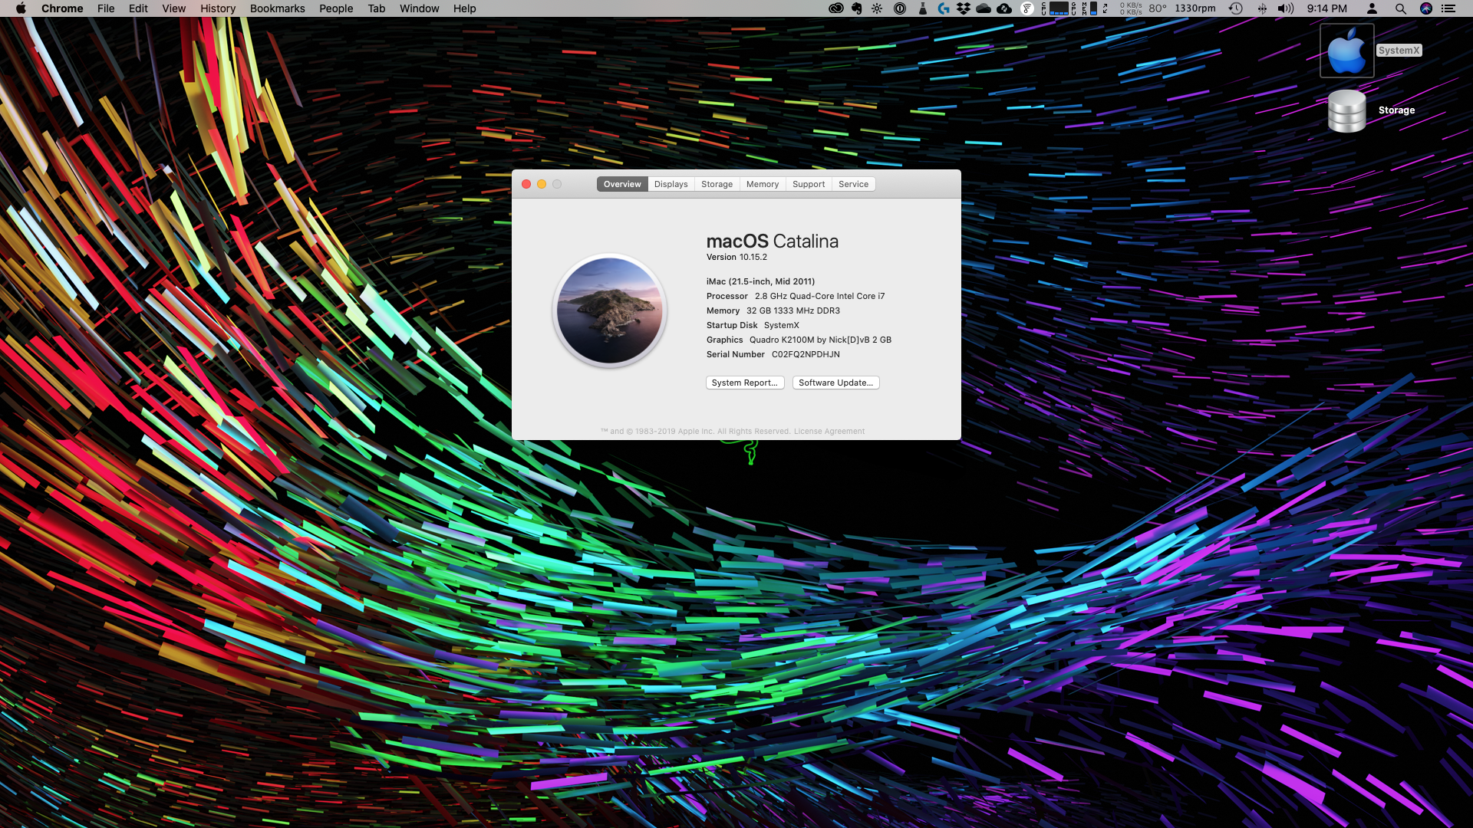Open the Dropbox menu bar icon
The height and width of the screenshot is (828, 1473).
(963, 8)
